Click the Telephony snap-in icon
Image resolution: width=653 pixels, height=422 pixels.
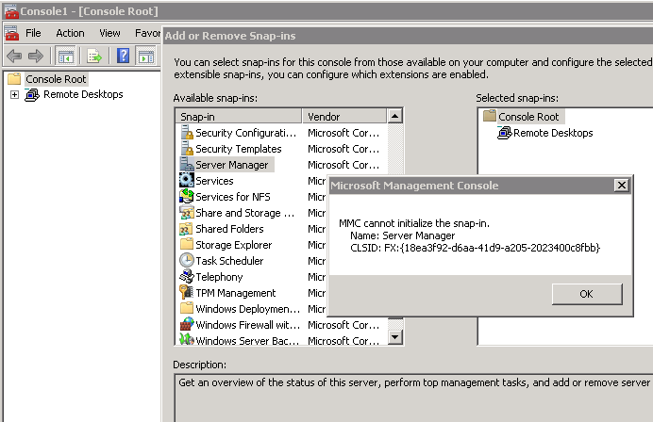point(187,277)
